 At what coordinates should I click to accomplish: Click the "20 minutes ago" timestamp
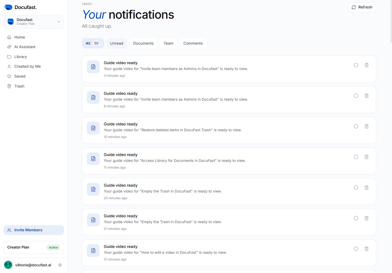click(115, 198)
